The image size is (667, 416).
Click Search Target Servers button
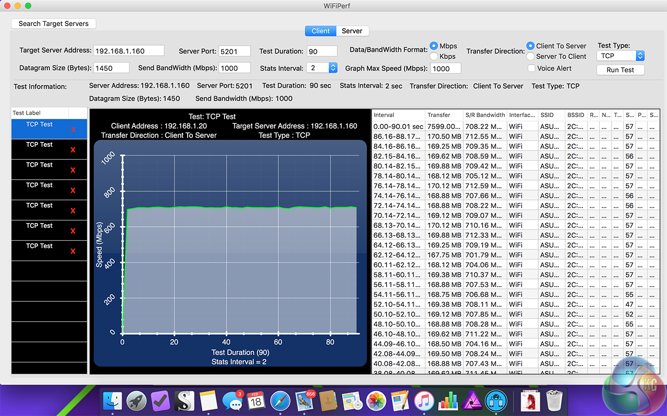(54, 23)
